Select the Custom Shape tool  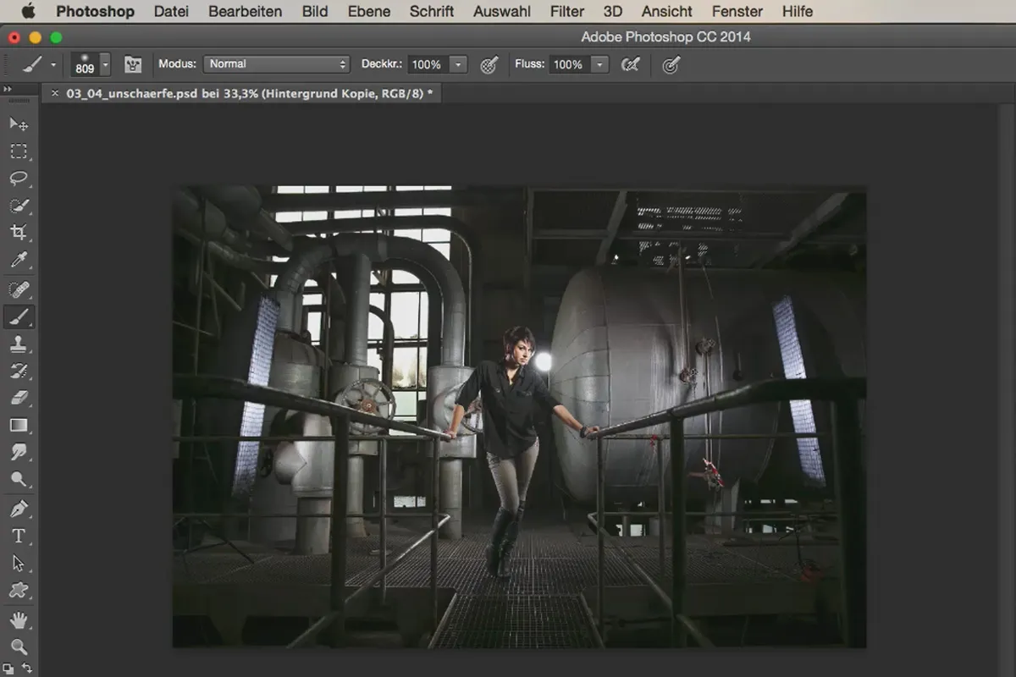click(x=19, y=591)
